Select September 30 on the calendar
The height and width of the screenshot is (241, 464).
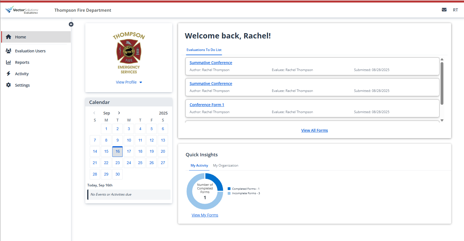tap(118, 174)
